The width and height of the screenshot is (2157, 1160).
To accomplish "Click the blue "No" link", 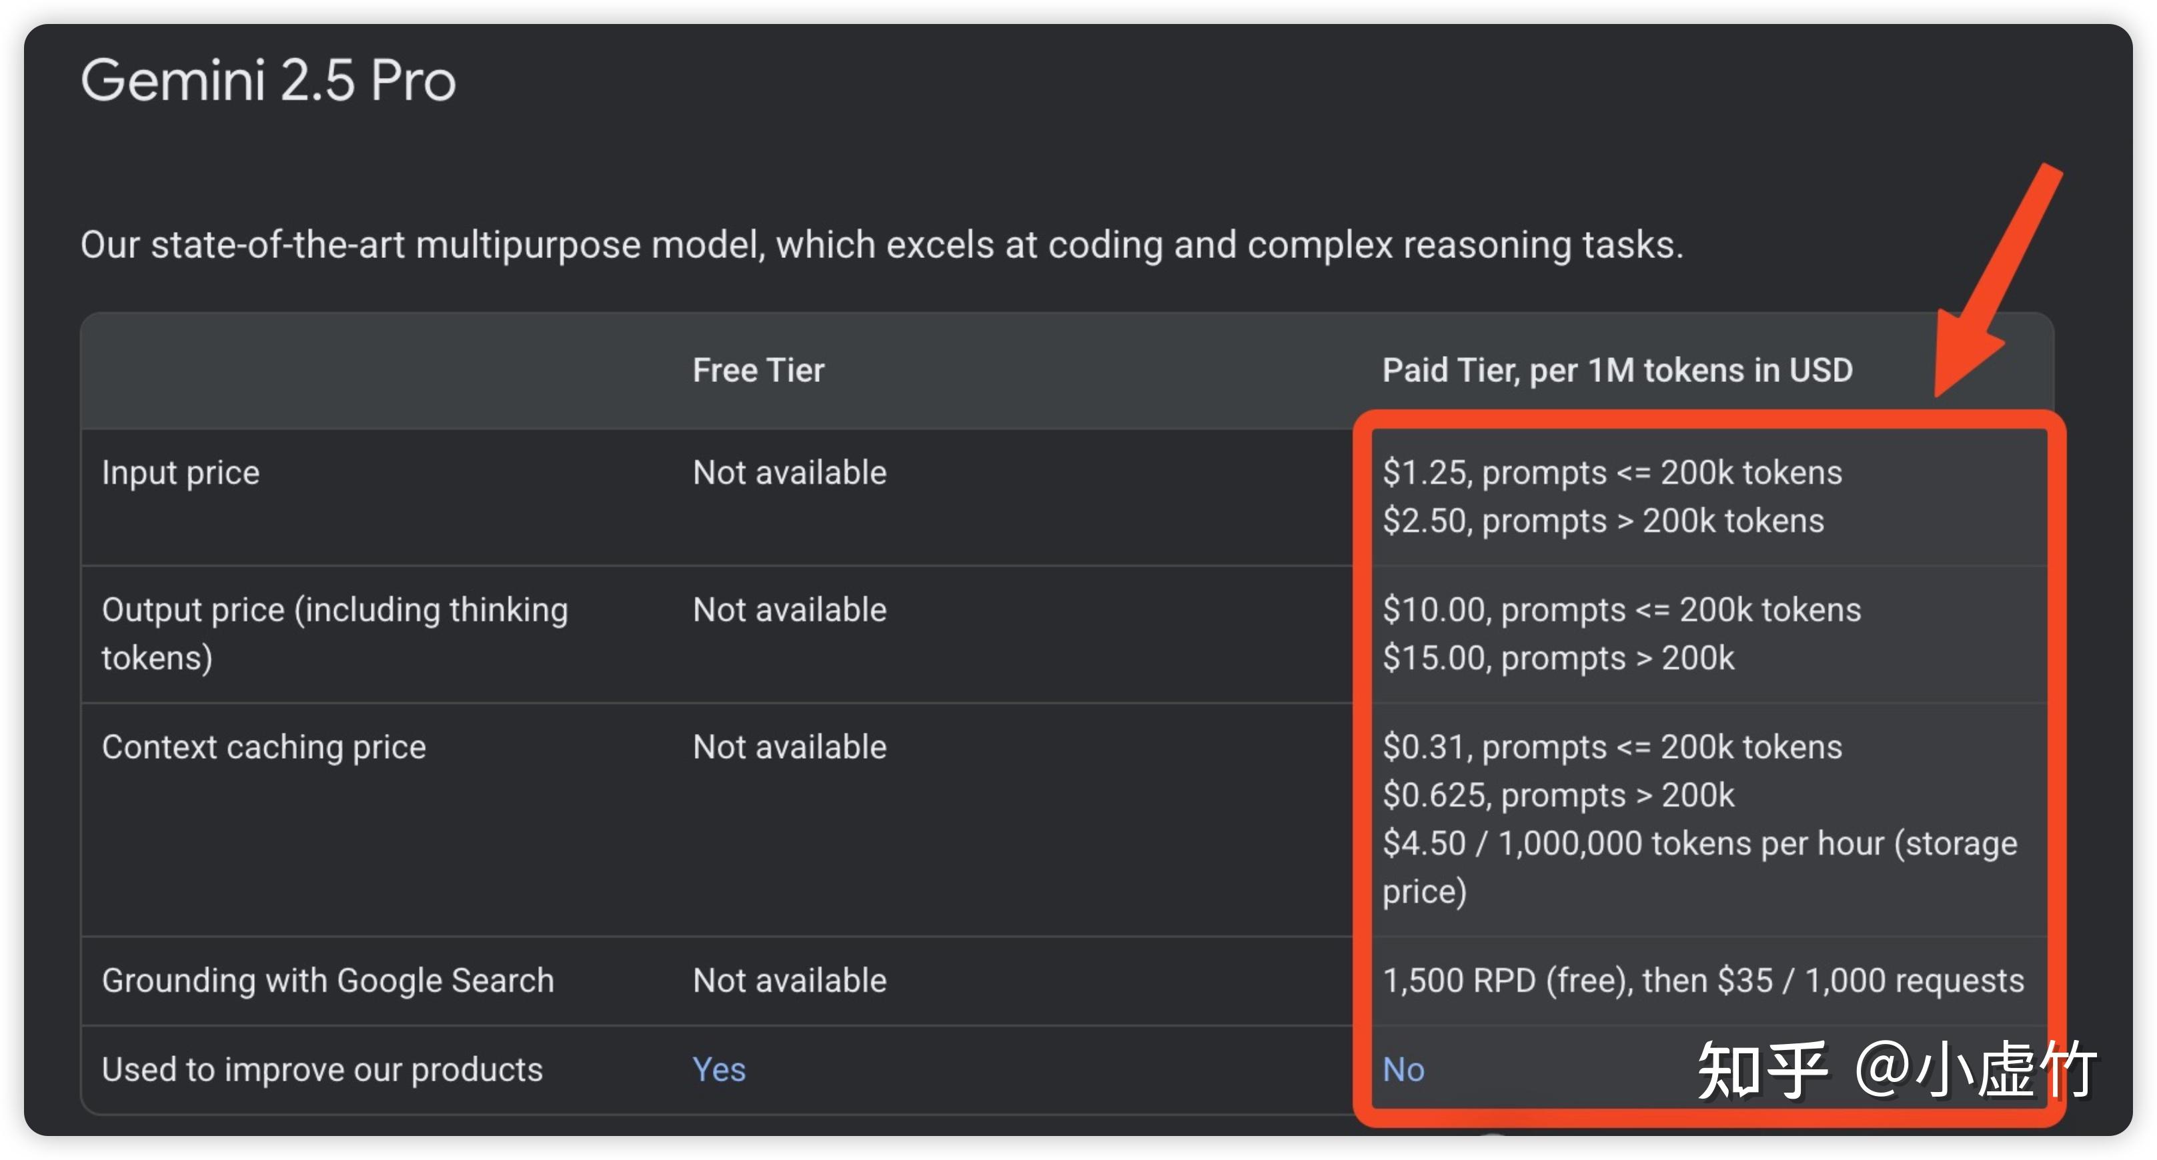I will (1403, 1069).
